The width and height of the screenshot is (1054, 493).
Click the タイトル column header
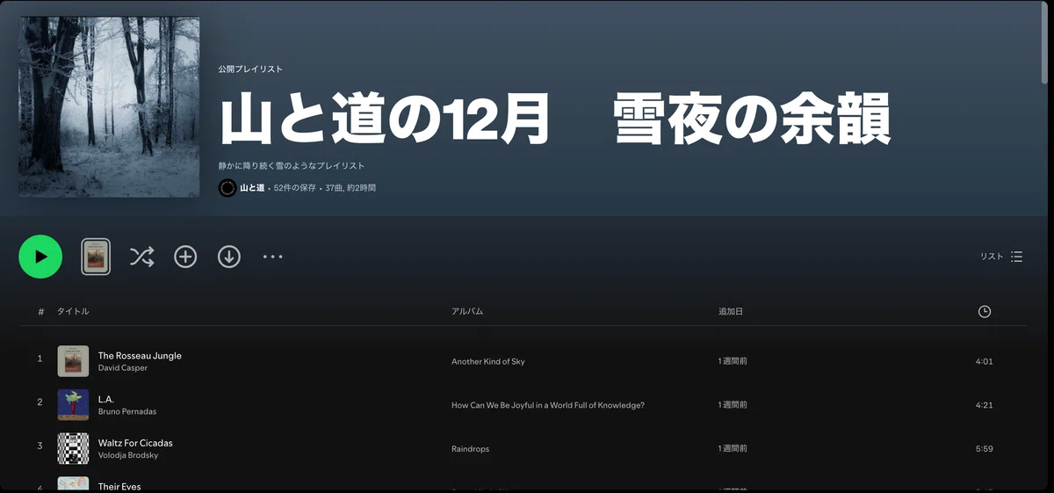click(73, 311)
